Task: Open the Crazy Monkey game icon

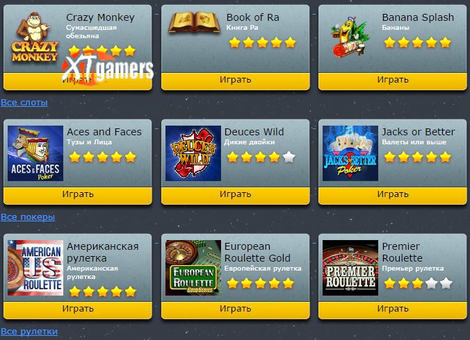Action: (35, 37)
